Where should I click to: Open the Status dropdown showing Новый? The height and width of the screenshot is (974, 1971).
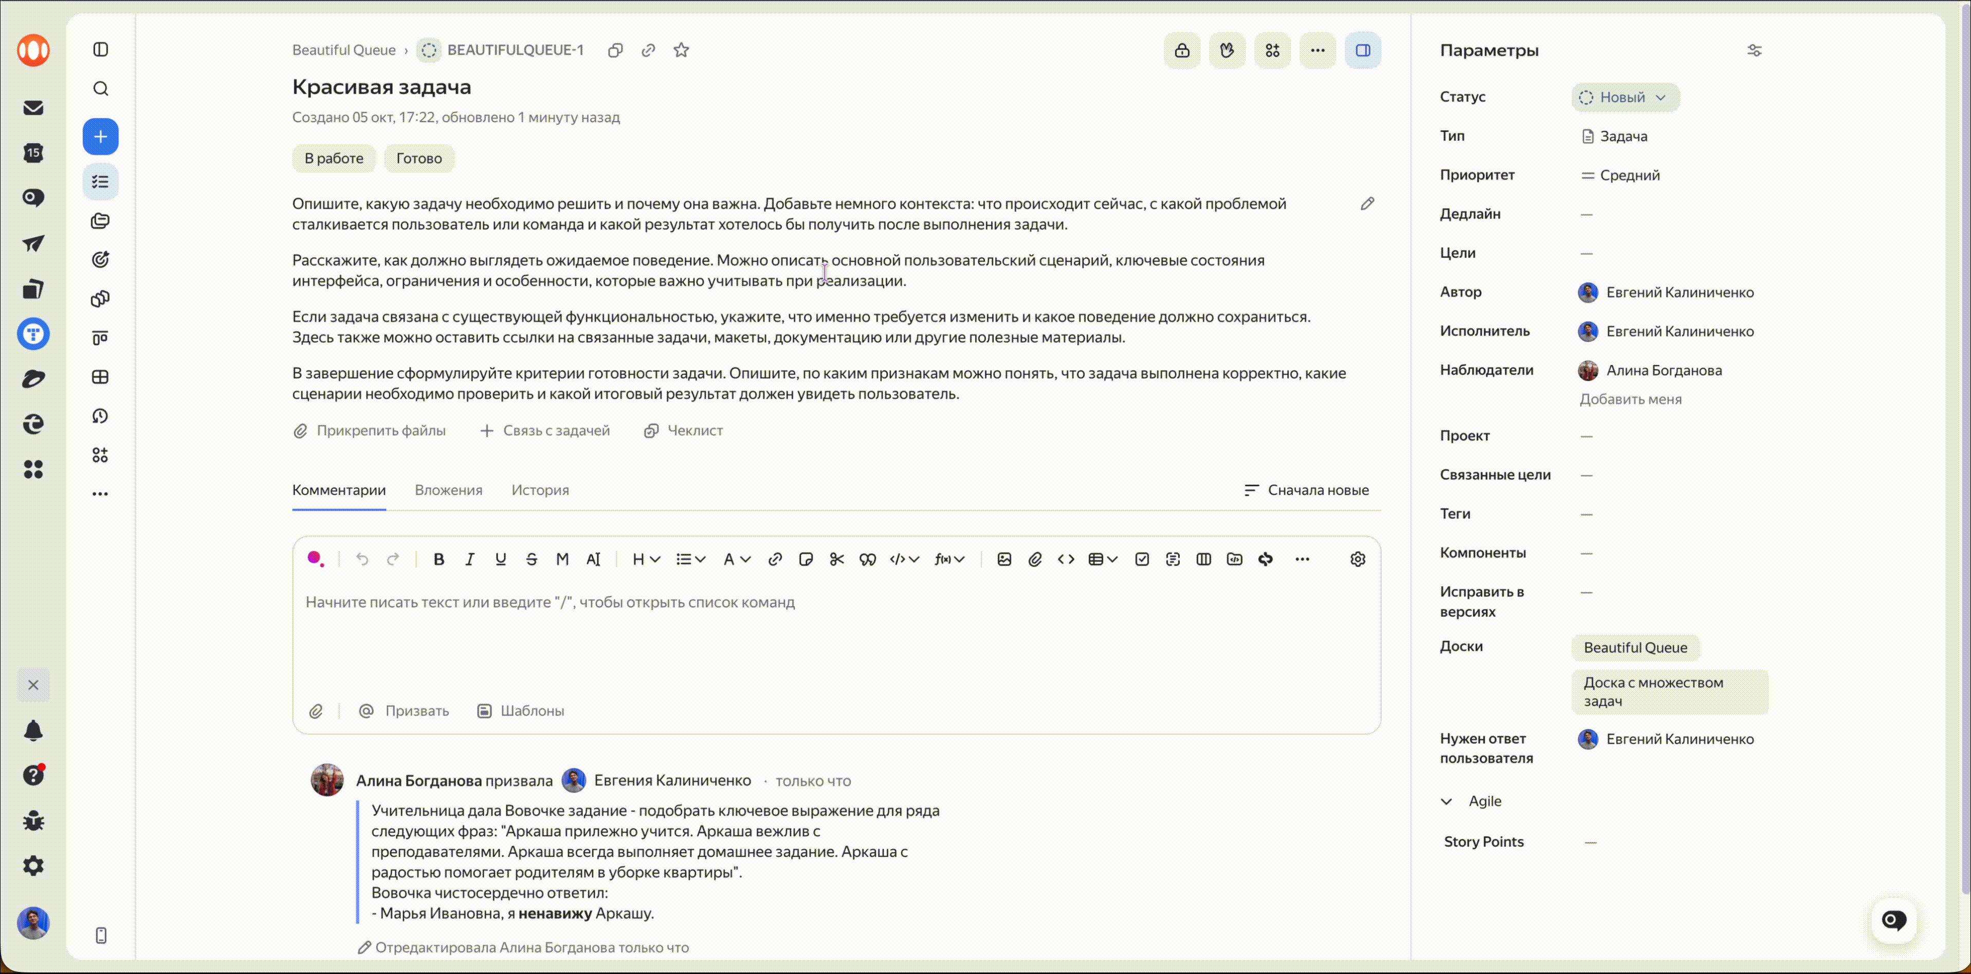click(x=1625, y=98)
